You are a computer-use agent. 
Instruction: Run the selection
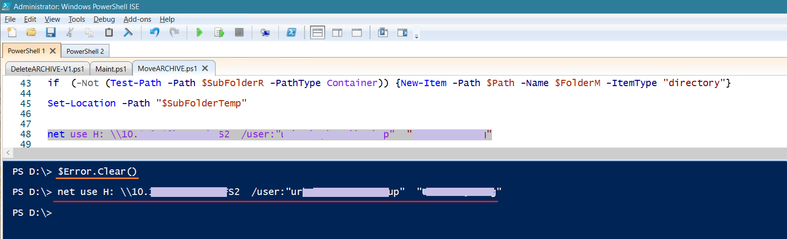pyautogui.click(x=219, y=32)
